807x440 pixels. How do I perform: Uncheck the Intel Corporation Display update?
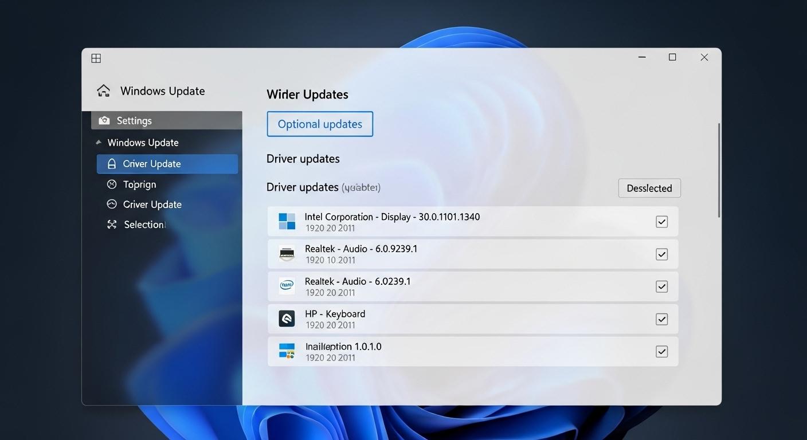[662, 222]
